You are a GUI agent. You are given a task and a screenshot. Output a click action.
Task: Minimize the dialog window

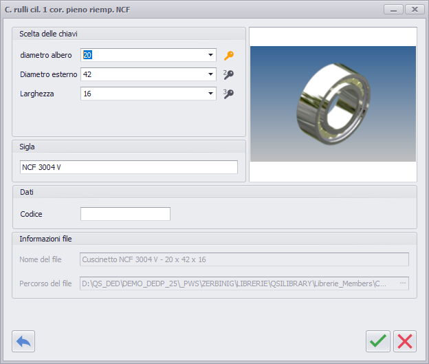coord(393,10)
